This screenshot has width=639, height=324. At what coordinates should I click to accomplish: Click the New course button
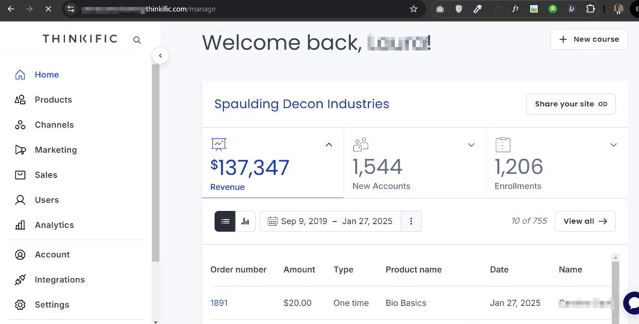(589, 39)
